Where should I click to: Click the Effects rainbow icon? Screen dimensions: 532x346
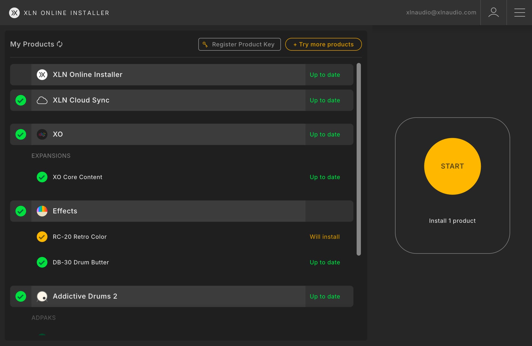42,211
